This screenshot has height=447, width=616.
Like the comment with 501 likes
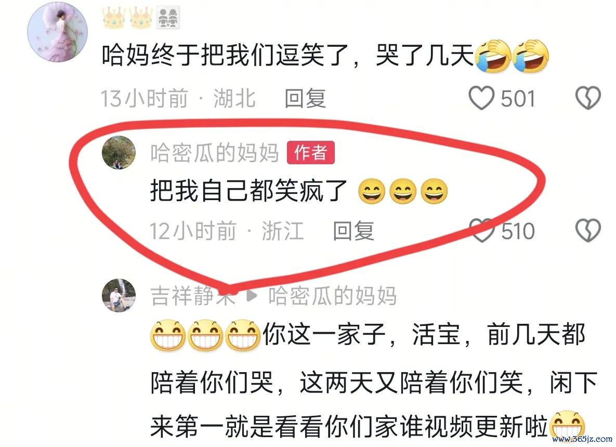tap(481, 98)
